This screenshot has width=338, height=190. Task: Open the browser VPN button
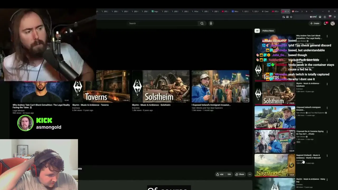(x=313, y=17)
